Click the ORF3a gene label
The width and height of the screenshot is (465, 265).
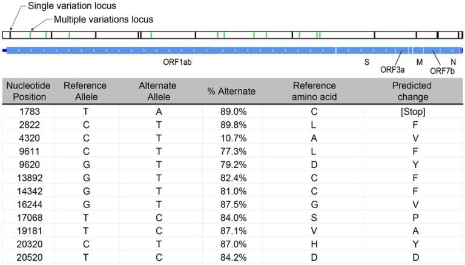click(392, 70)
